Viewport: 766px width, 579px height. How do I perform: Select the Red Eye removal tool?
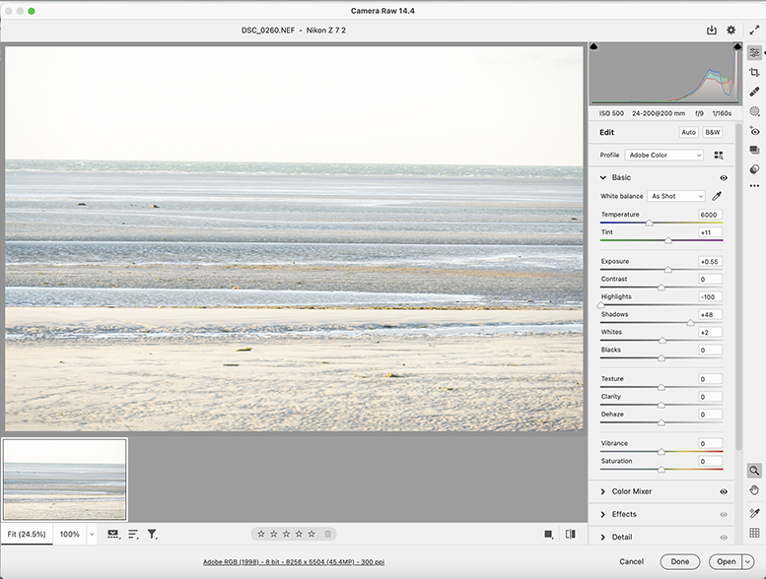754,131
